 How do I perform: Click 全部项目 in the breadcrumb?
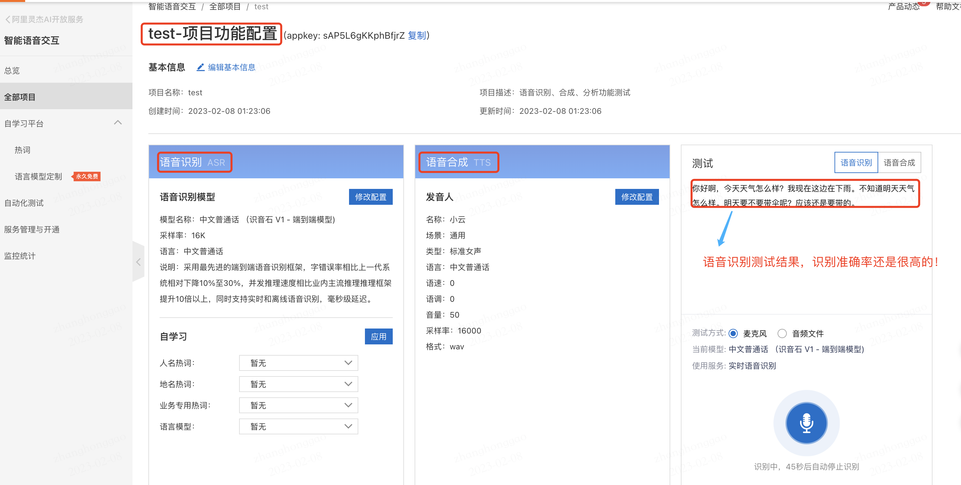click(x=225, y=6)
